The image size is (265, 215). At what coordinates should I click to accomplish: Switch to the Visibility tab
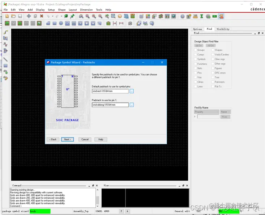point(223,29)
